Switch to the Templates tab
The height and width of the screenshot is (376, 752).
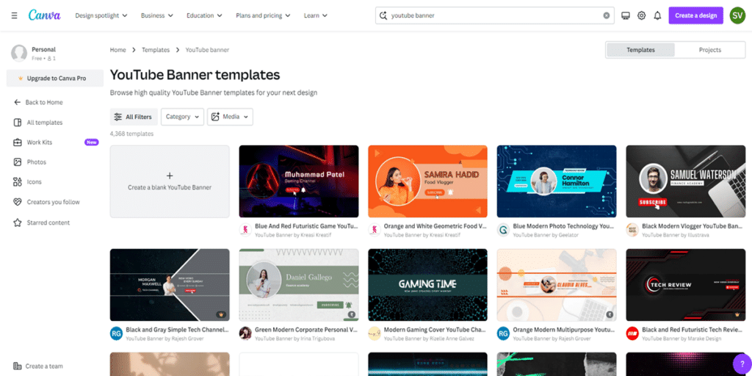640,50
